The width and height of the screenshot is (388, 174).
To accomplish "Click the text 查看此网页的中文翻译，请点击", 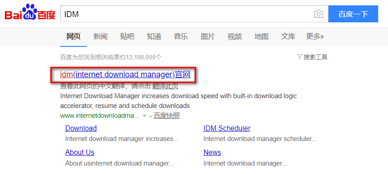I will click(x=106, y=86).
